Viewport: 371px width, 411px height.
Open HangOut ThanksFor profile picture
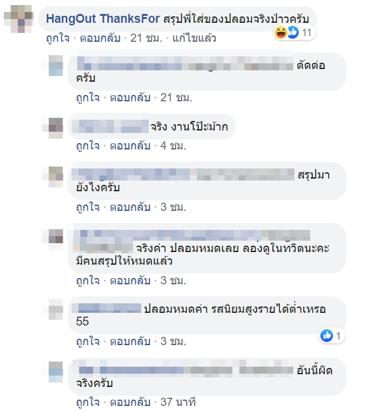19,19
